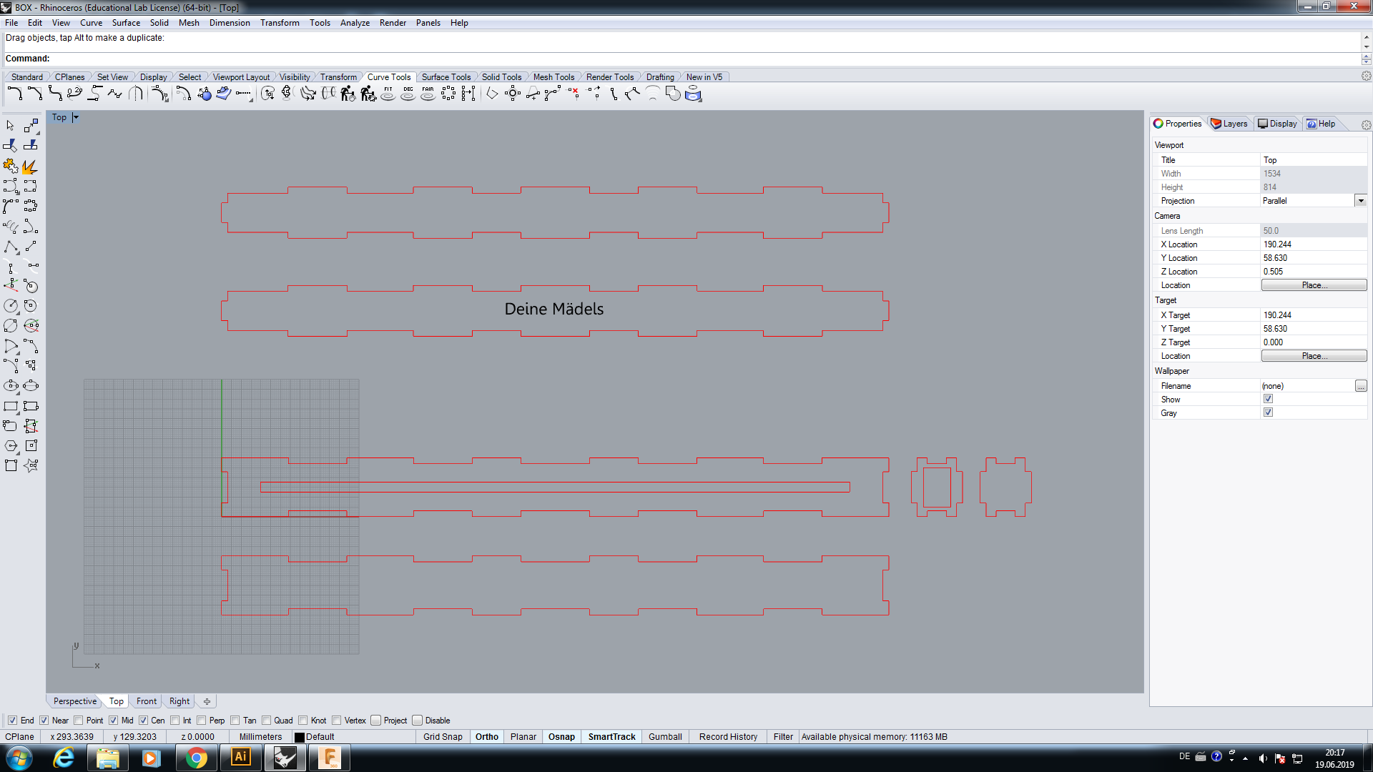Select the arrow pointer tool
1373x772 pixels.
click(10, 125)
